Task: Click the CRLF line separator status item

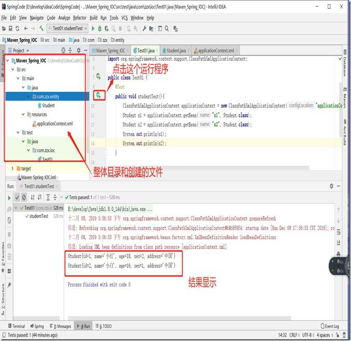Action: pyautogui.click(x=295, y=335)
